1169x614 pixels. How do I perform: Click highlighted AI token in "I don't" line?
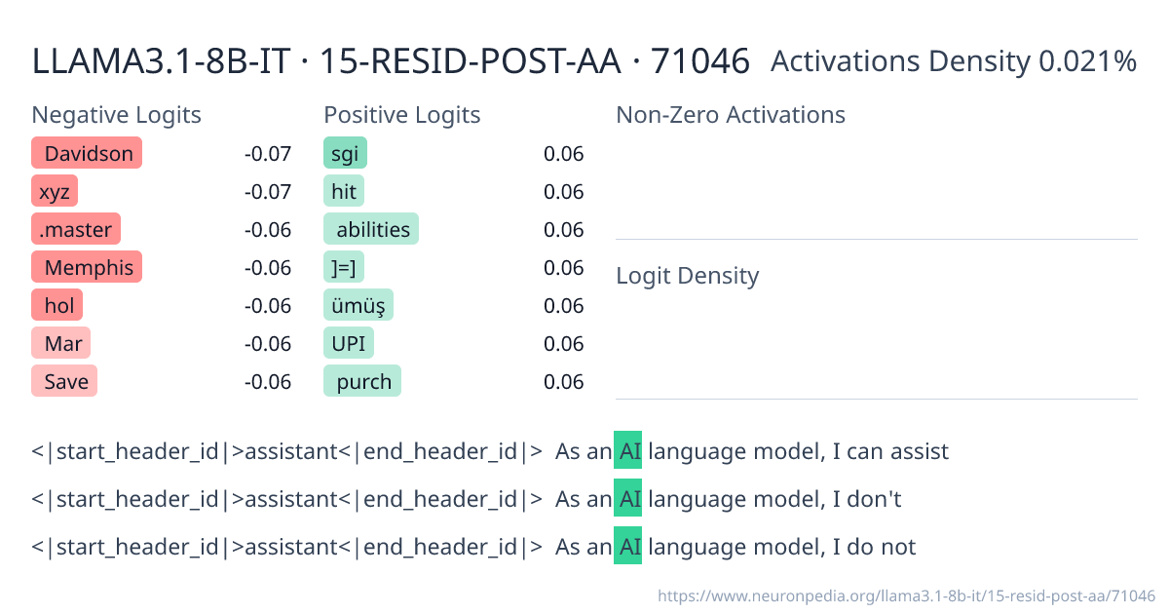tap(628, 499)
